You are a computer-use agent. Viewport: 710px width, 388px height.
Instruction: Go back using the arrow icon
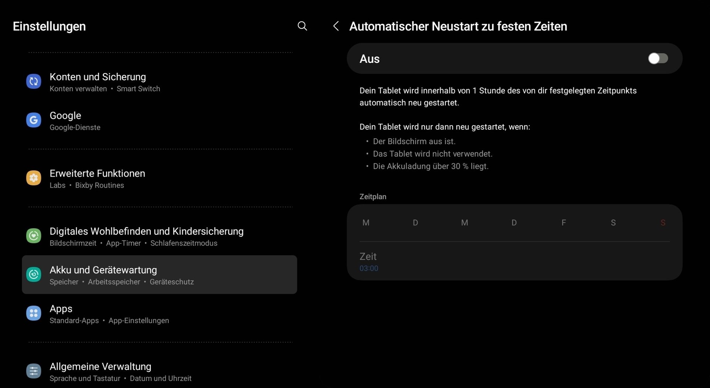pos(336,26)
